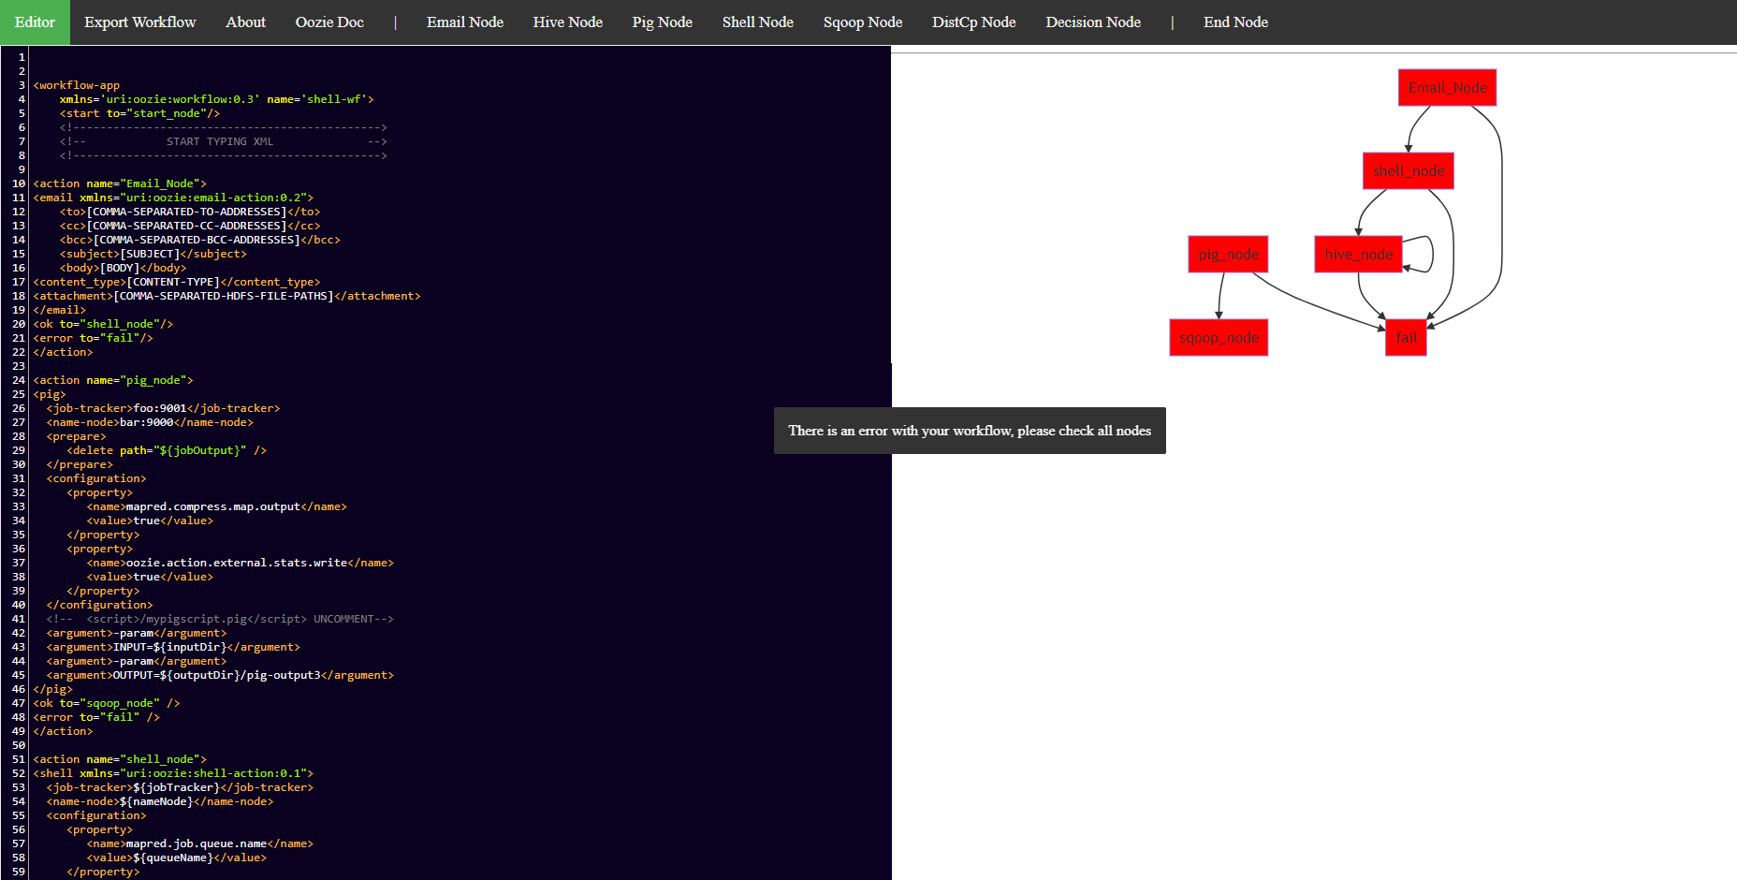Click the job-tracker foo:9001 line

tap(164, 408)
